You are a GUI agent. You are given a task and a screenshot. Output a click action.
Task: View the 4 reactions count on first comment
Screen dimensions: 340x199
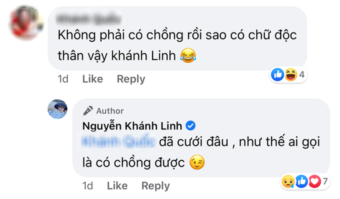(301, 75)
